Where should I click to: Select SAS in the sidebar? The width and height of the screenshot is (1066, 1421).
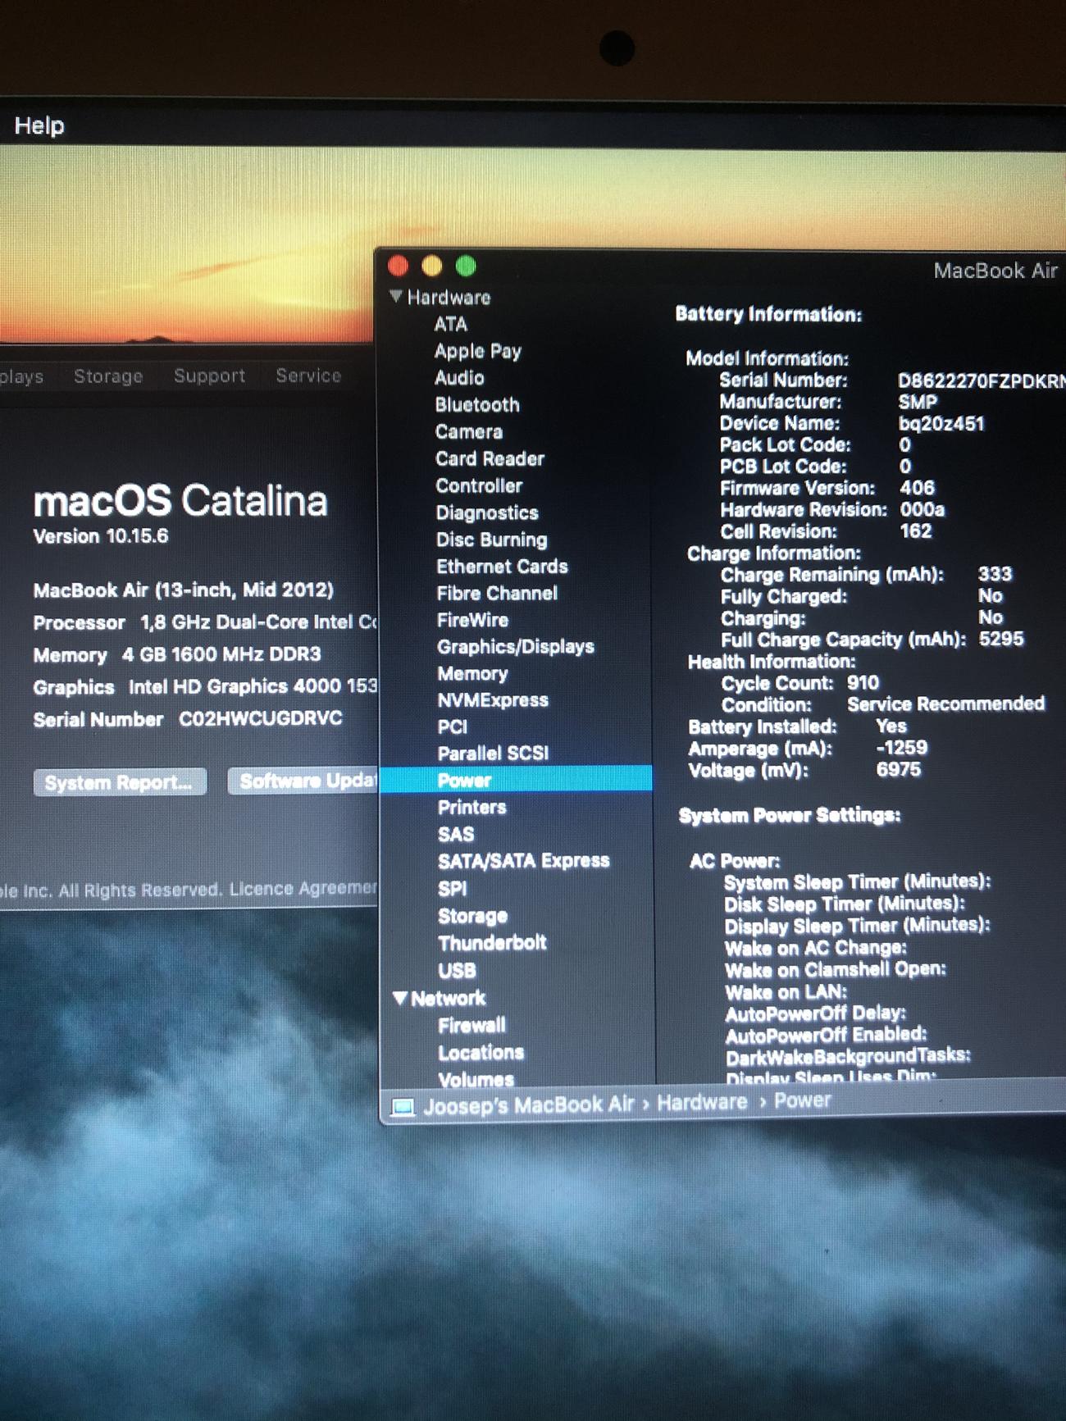(x=456, y=834)
